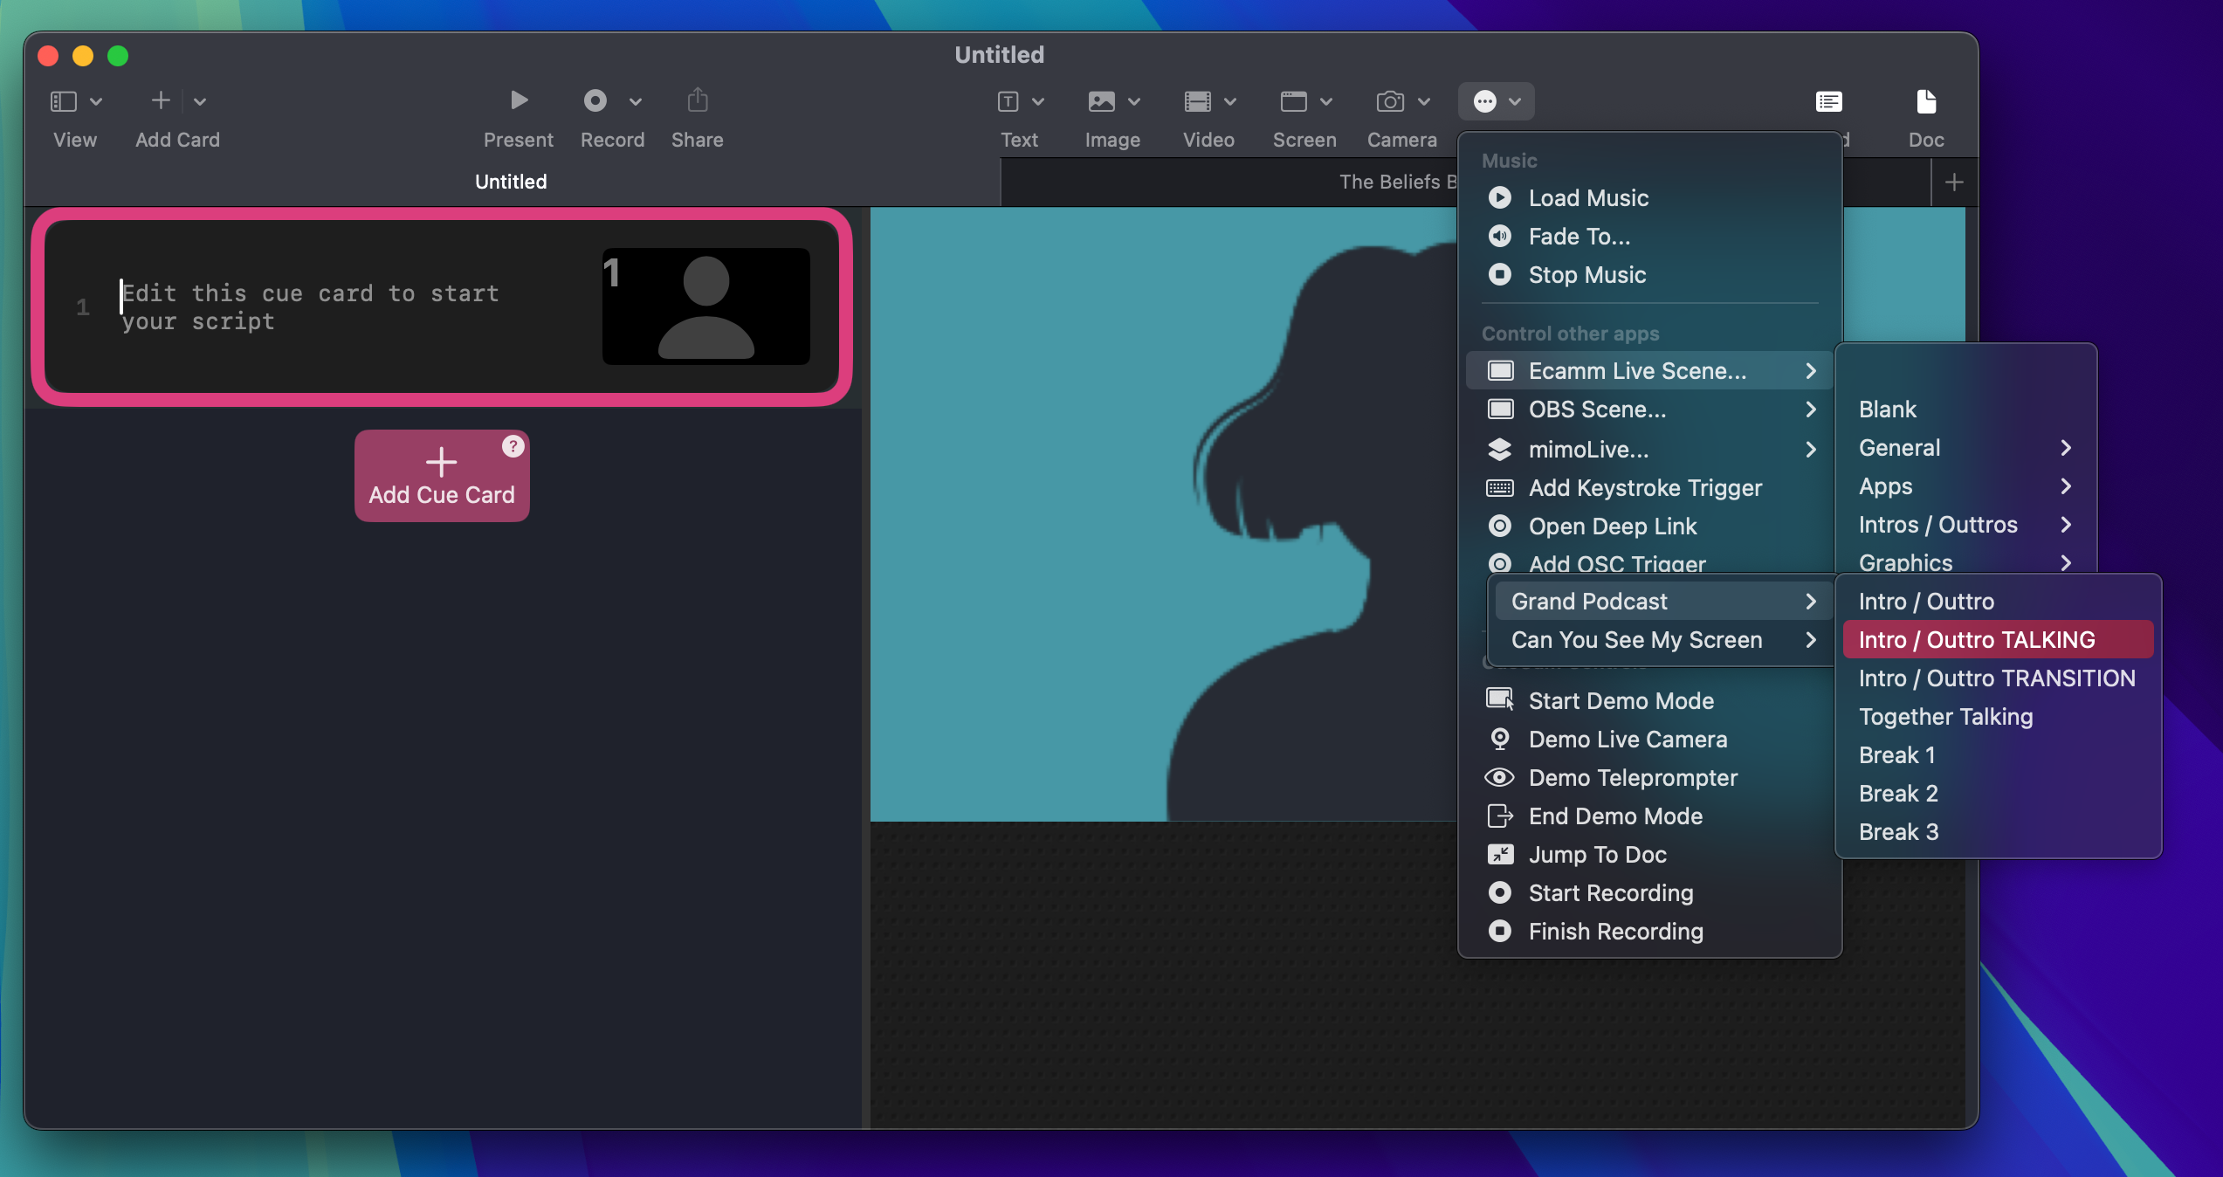Expand the Graphics scenes submenu
This screenshot has height=1177, width=2223.
point(1965,561)
